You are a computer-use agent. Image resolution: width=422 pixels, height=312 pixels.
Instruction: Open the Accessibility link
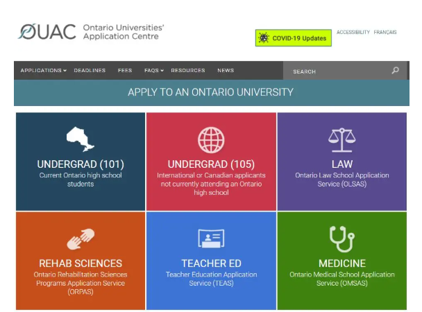(x=353, y=33)
